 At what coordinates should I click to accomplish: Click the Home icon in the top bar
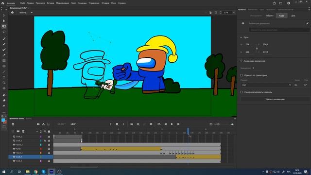point(2,3)
